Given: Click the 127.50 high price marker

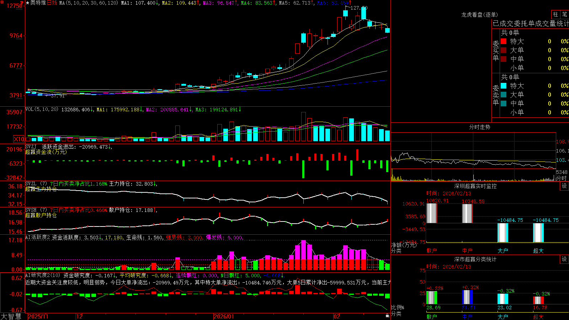Looking at the screenshot, I should pyautogui.click(x=359, y=8).
